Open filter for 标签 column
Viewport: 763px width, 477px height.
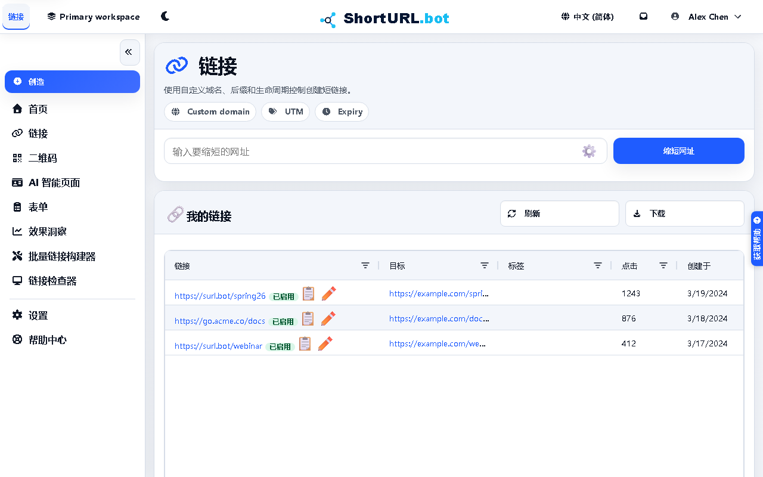click(x=598, y=265)
